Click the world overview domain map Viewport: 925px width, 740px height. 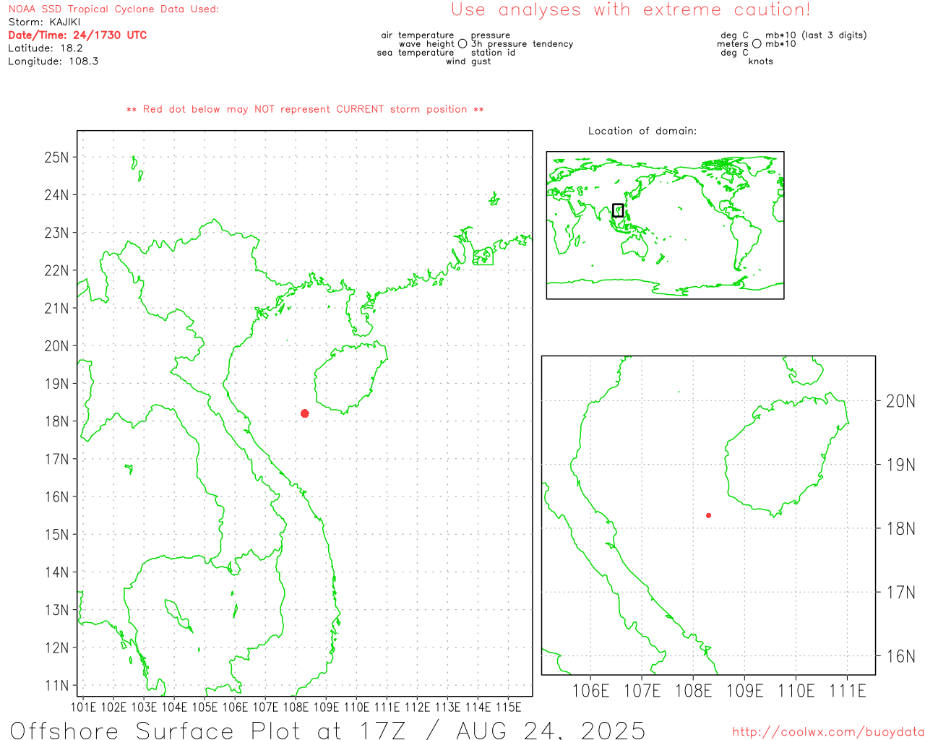665,225
